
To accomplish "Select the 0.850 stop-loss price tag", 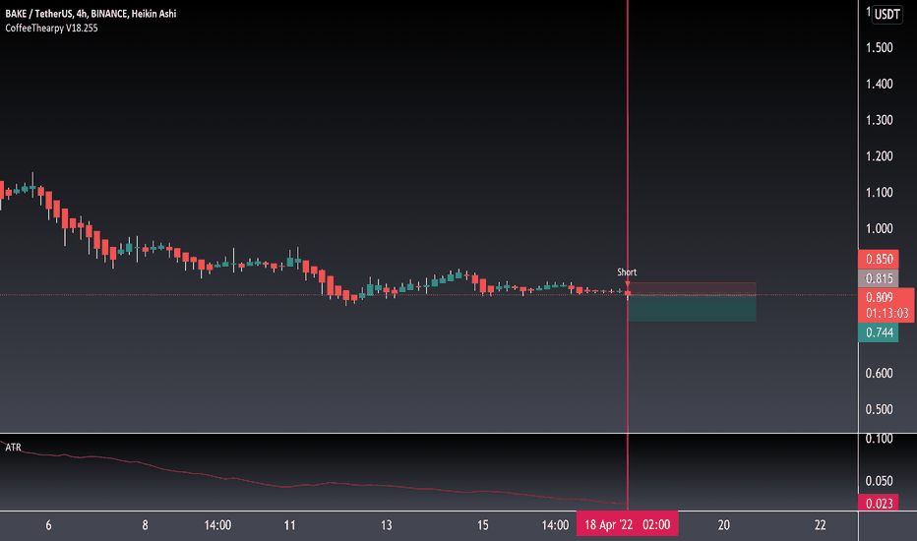I will 879,259.
